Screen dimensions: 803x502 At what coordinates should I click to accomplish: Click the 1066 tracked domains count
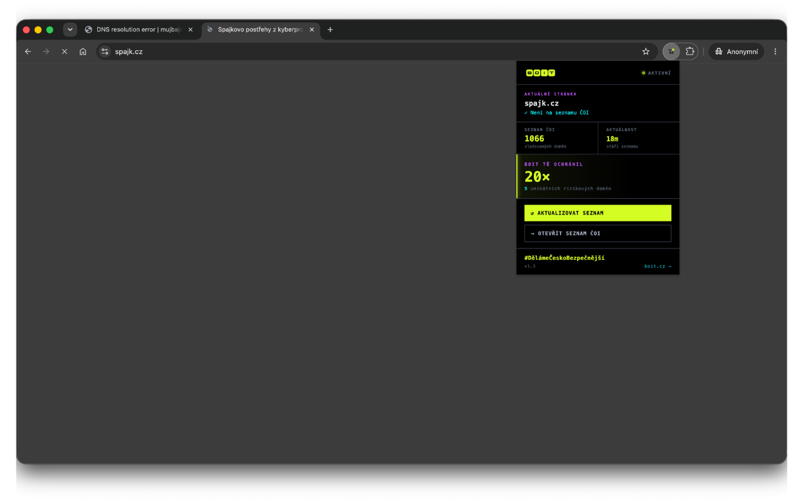pos(534,139)
